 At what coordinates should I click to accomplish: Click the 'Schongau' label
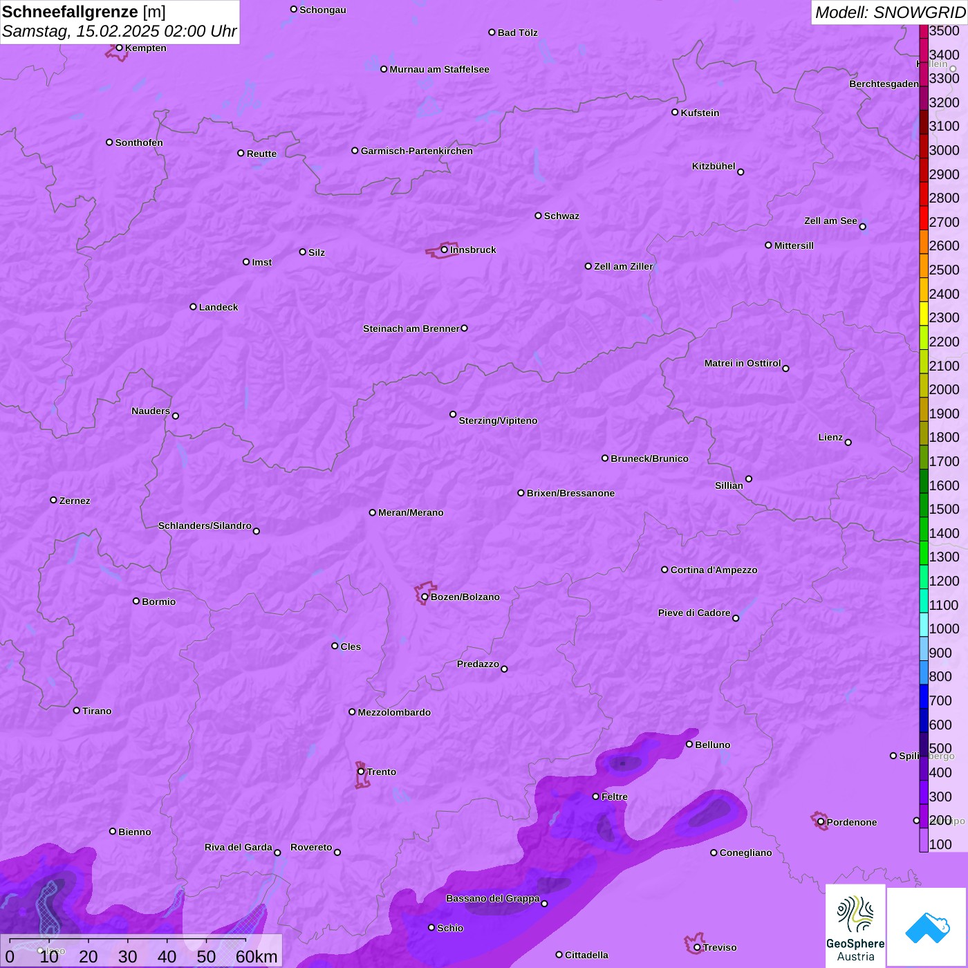tap(323, 10)
